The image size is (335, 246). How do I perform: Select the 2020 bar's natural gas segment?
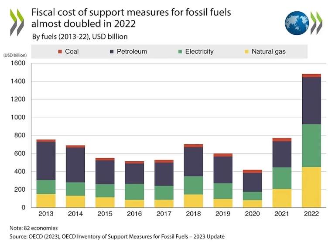[252, 204]
